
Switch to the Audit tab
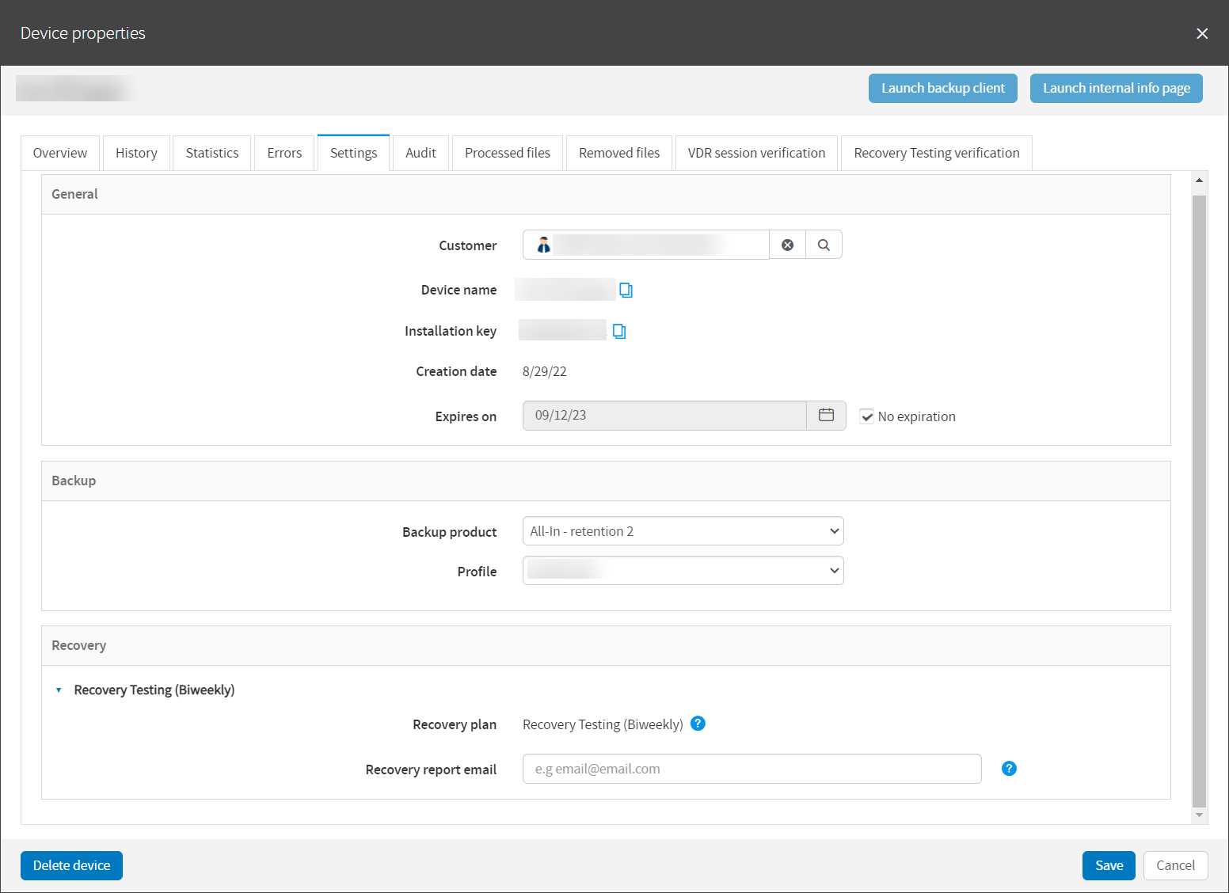pos(420,152)
